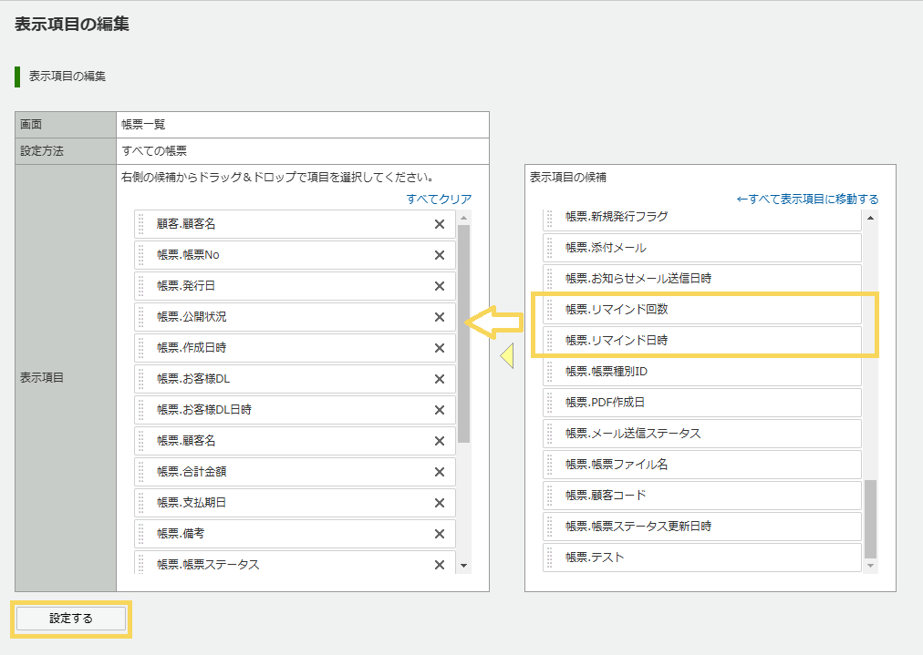Click the すべてクリア link
This screenshot has width=923, height=655.
439,199
